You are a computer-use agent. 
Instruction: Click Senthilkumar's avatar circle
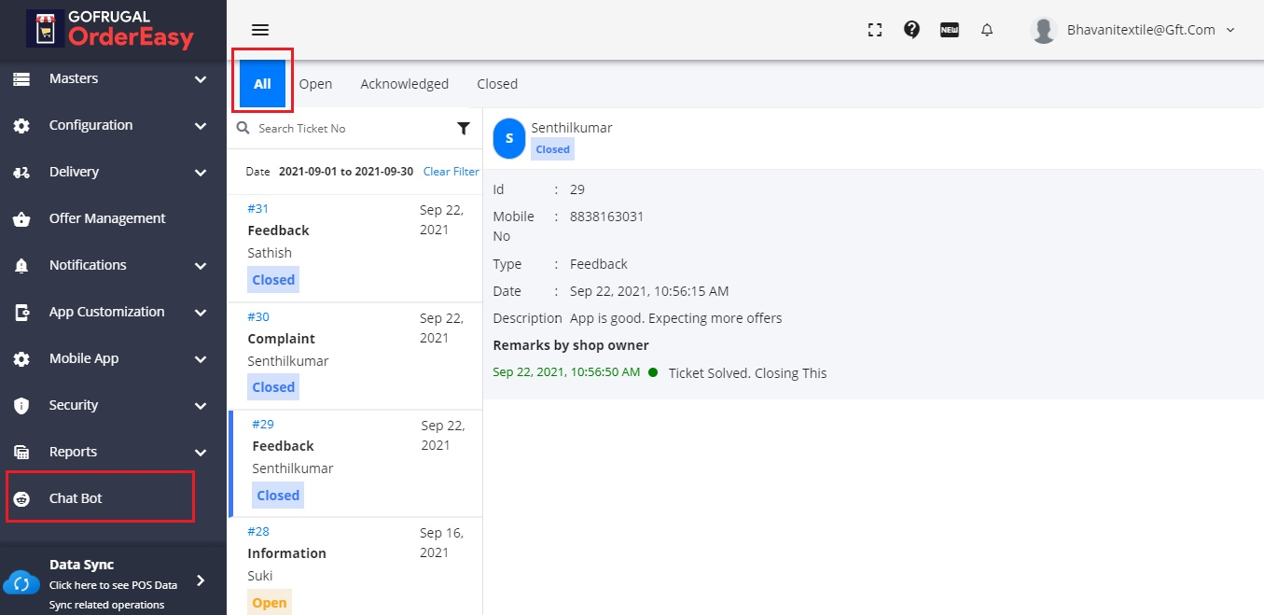(x=509, y=138)
